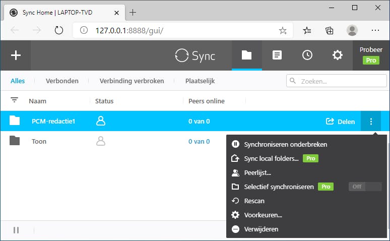The width and height of the screenshot is (390, 241).
Task: Click the browser refresh button
Action: pyautogui.click(x=59, y=30)
